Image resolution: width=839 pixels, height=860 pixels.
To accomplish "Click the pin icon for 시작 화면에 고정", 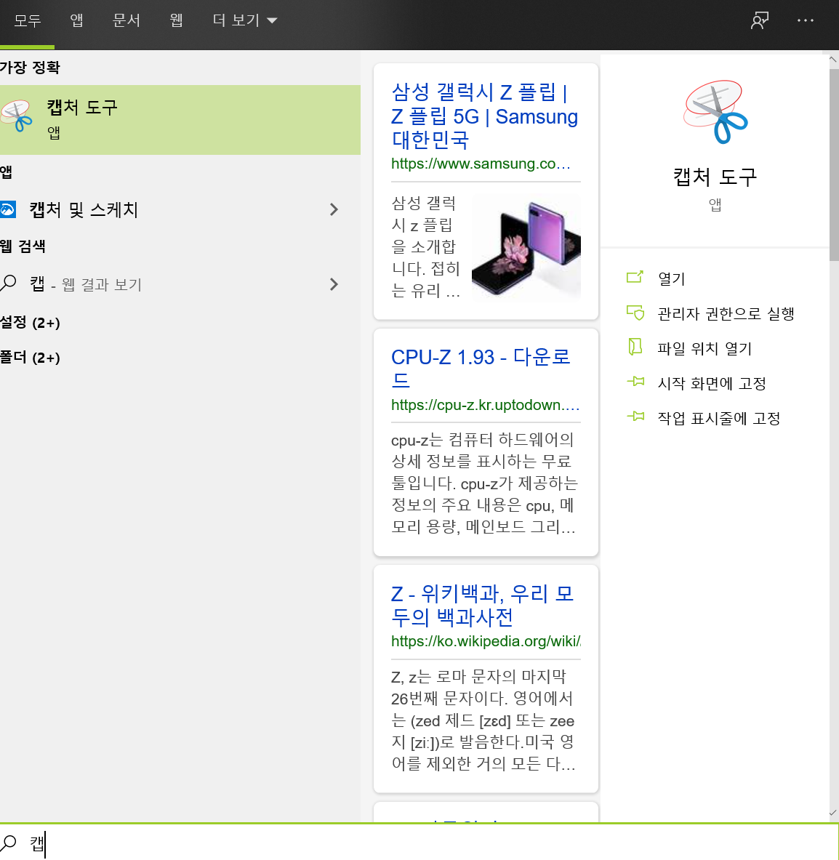I will click(x=635, y=381).
